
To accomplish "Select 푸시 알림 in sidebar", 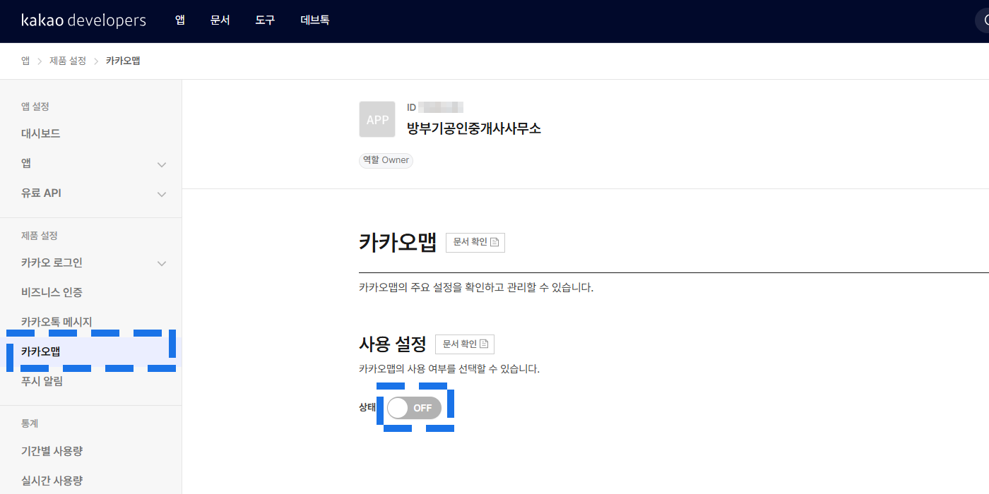I will 42,381.
